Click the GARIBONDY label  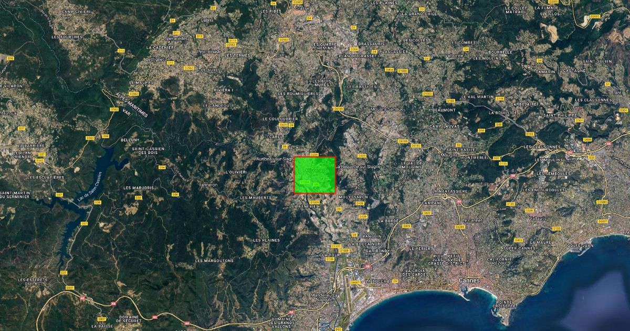[377, 251]
